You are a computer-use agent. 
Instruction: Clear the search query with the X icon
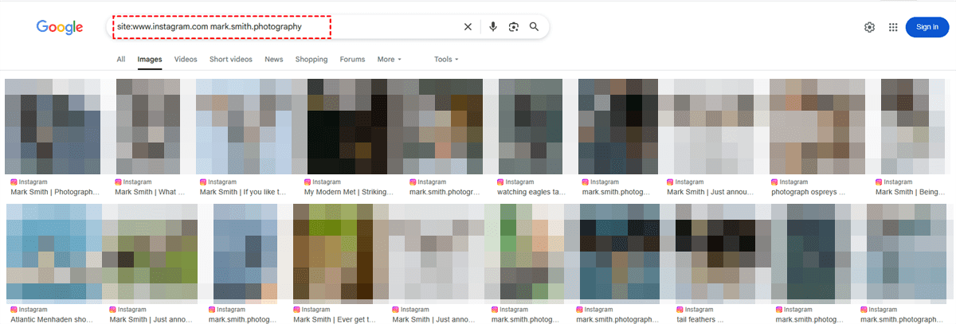coord(468,27)
